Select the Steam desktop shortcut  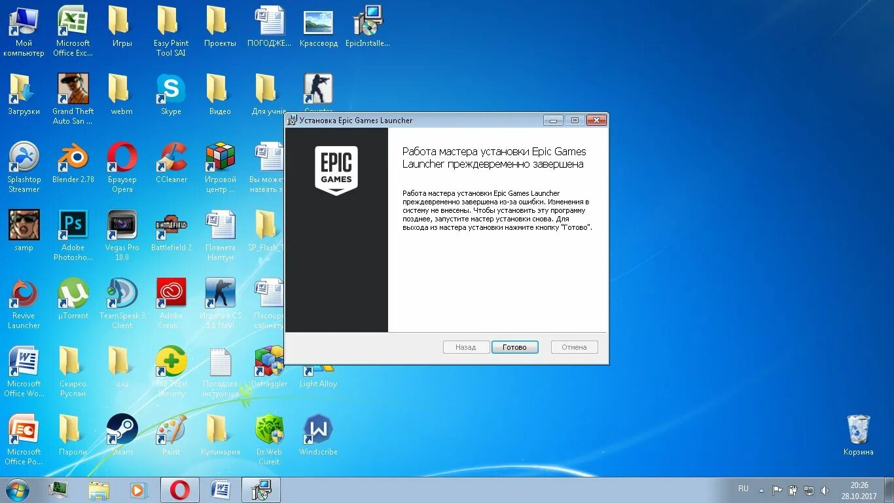122,436
